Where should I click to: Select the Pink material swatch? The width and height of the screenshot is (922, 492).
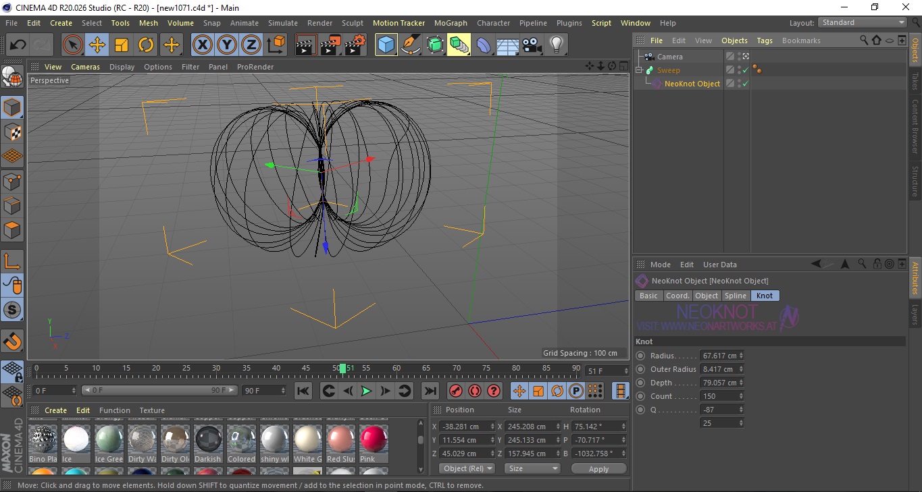pyautogui.click(x=374, y=443)
